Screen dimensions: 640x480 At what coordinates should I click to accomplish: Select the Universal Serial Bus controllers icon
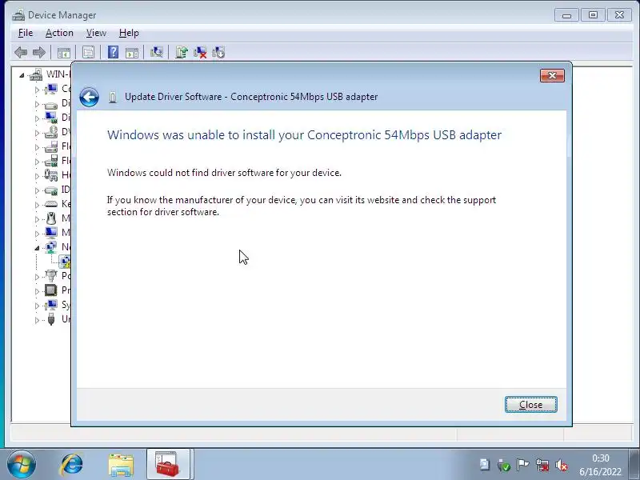click(x=51, y=318)
